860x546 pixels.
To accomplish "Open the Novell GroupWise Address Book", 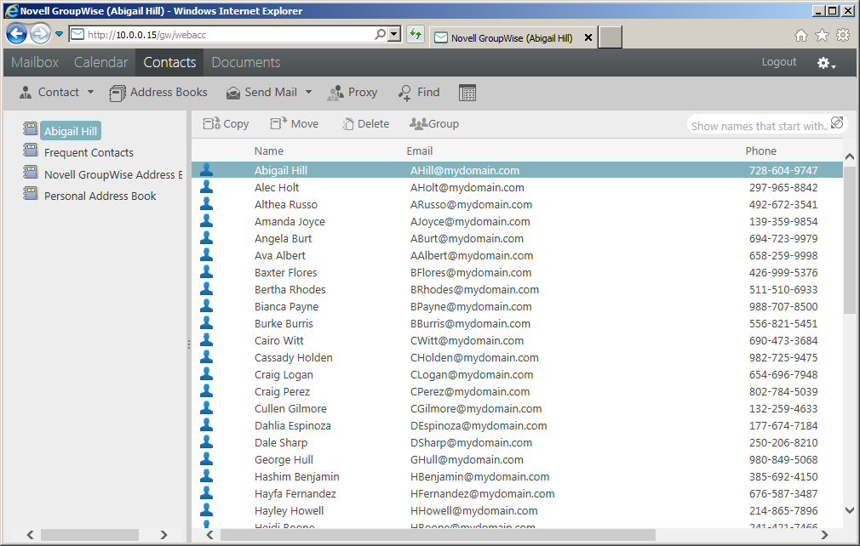I will pyautogui.click(x=113, y=174).
